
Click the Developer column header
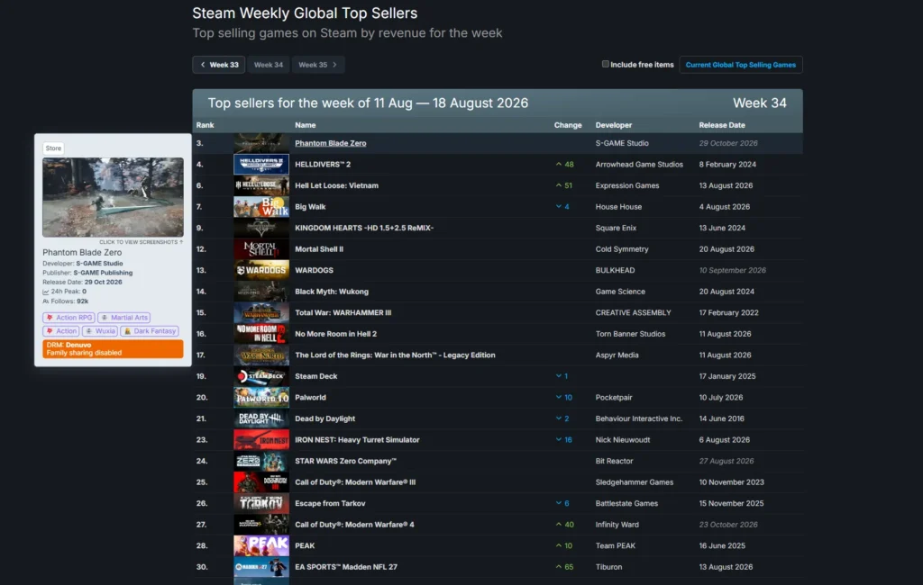click(x=613, y=125)
